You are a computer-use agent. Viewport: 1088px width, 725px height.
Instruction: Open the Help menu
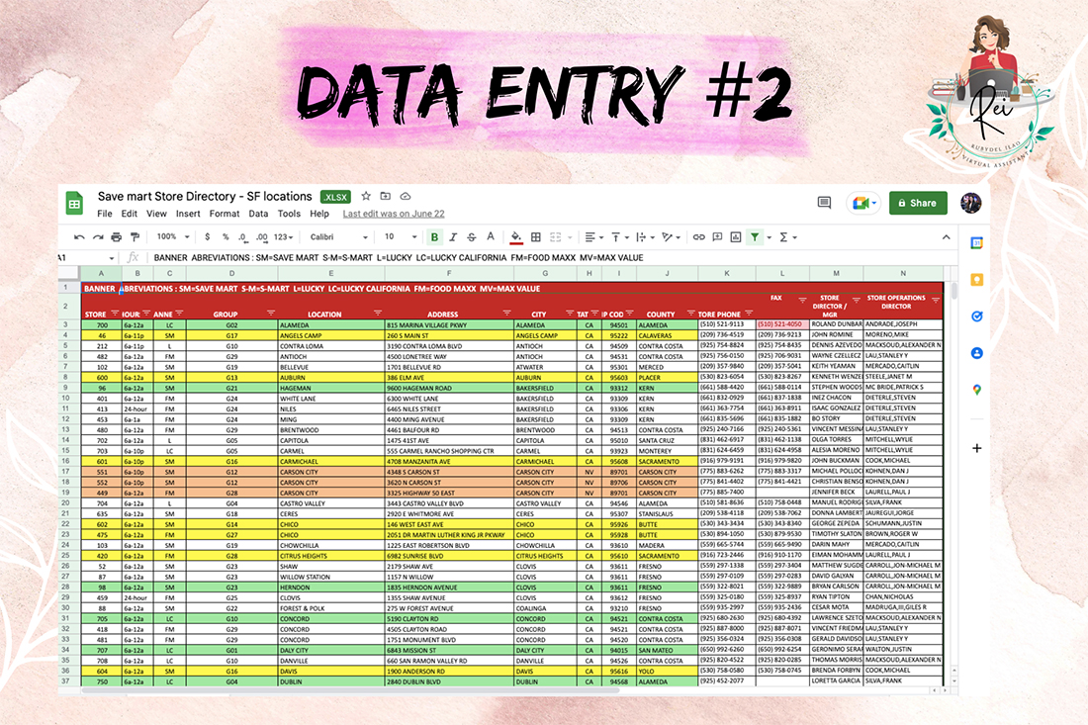pos(319,214)
